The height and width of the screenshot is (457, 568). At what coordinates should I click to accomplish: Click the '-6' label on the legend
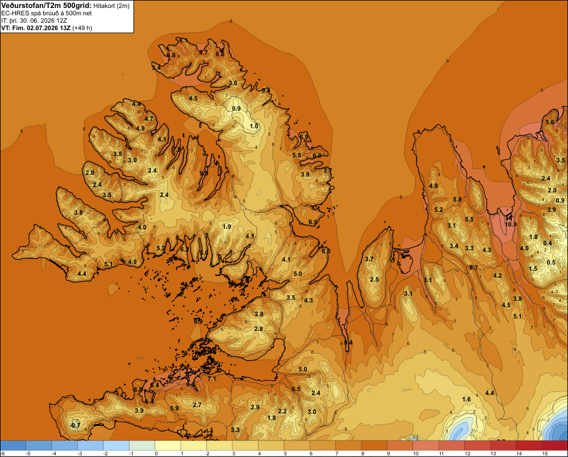(3, 454)
